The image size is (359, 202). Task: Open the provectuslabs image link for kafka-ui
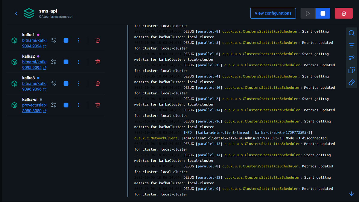(x=34, y=105)
